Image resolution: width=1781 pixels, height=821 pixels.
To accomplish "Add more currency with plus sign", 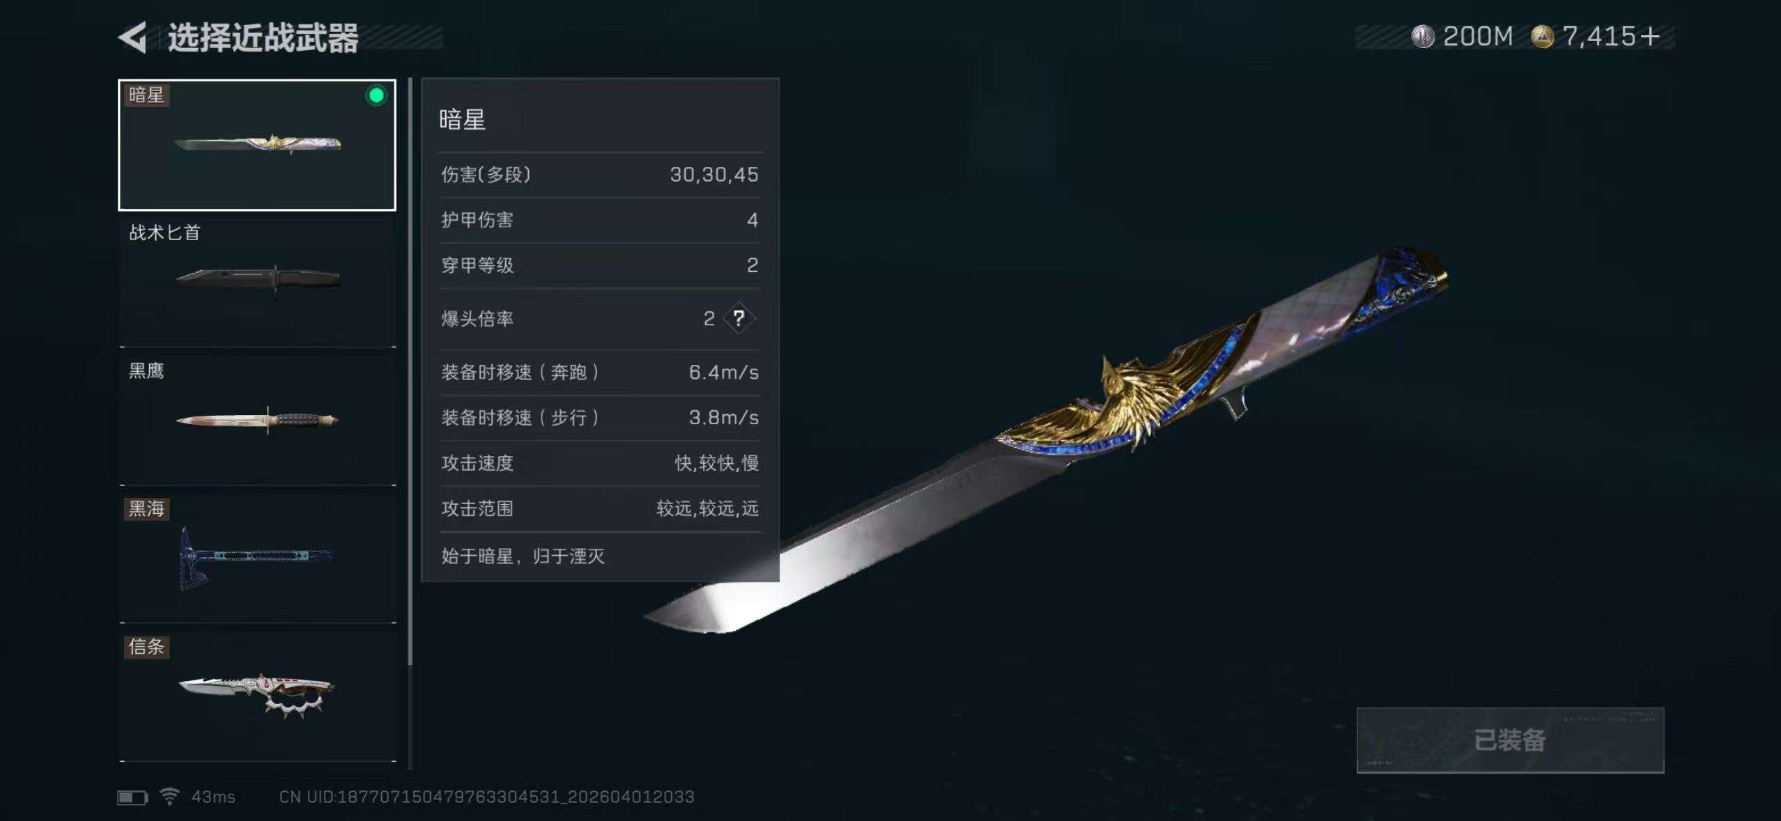I will point(1649,36).
